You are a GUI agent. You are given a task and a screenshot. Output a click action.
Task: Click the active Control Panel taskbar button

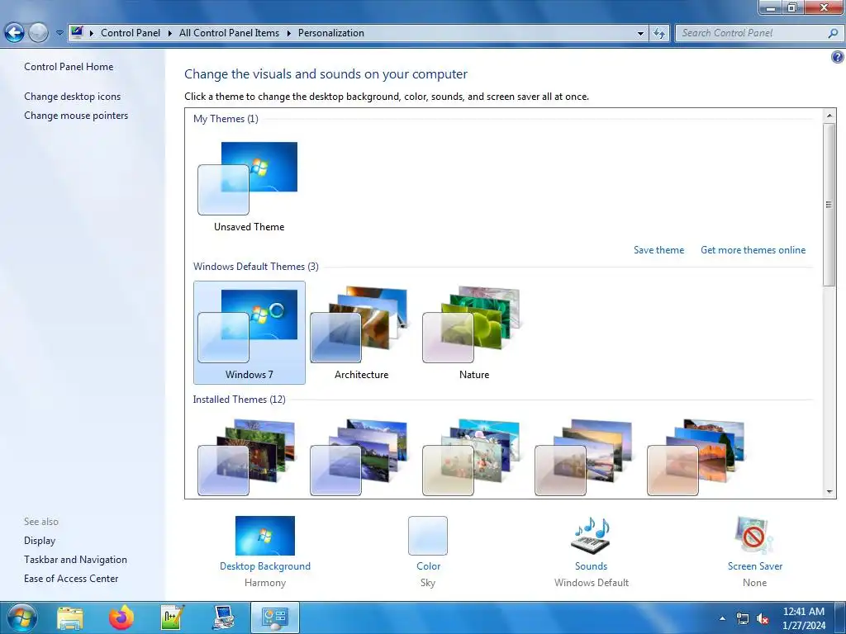(x=274, y=617)
